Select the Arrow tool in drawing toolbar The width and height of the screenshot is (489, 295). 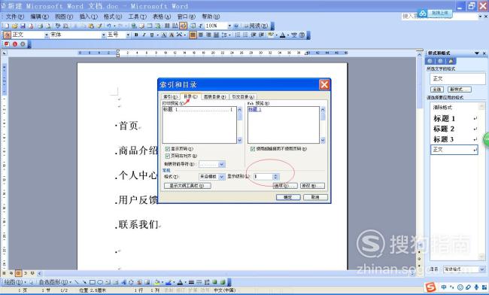[85, 282]
